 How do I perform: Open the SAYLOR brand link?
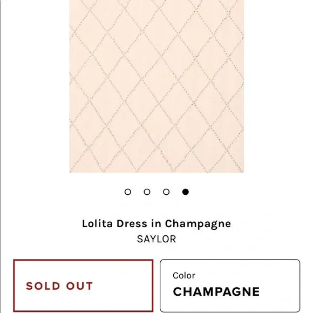tap(156, 239)
